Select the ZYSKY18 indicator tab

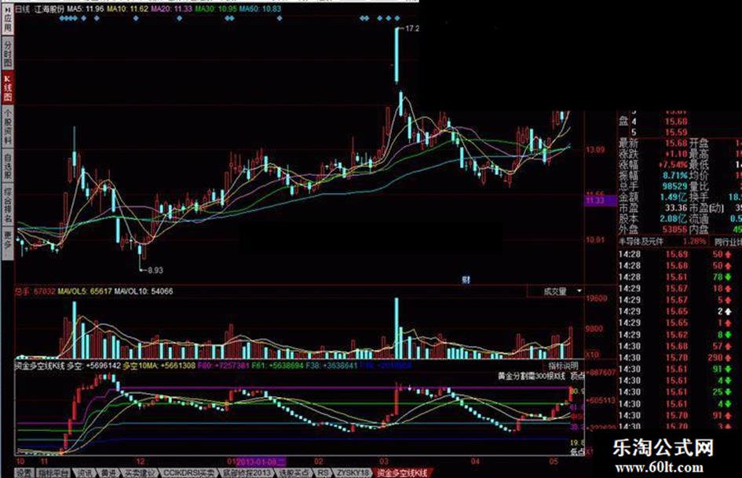[352, 473]
